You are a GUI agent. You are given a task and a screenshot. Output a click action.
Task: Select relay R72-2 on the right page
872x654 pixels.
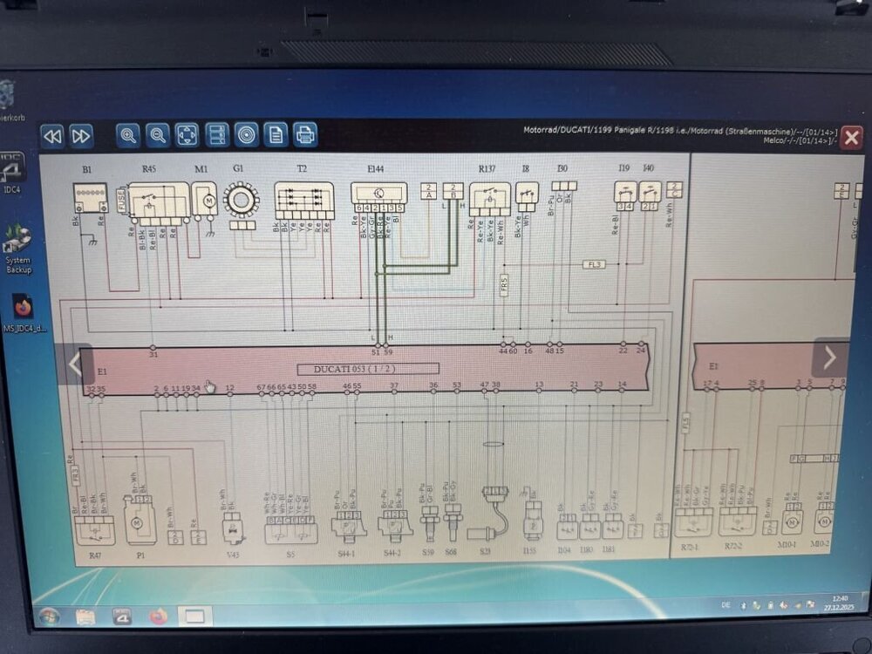tap(737, 521)
